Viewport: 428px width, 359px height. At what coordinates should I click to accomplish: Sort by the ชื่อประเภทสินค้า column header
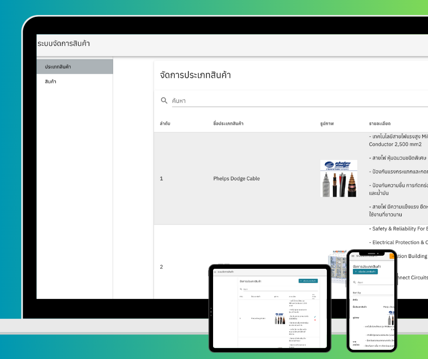[x=228, y=123]
